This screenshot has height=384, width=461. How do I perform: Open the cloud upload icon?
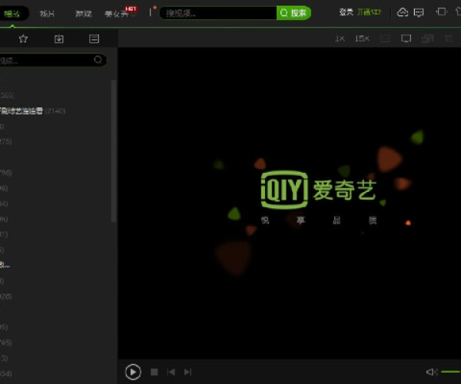[x=403, y=12]
